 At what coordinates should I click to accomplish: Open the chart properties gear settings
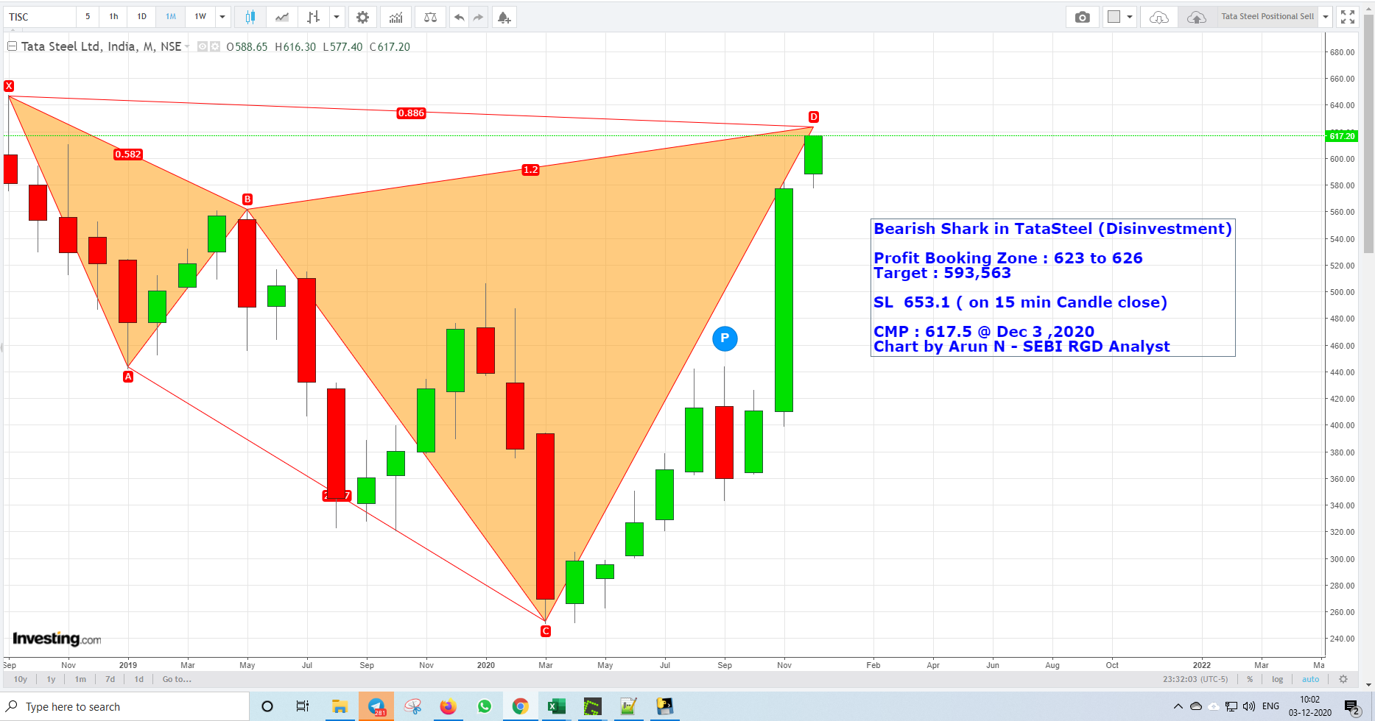tap(362, 16)
